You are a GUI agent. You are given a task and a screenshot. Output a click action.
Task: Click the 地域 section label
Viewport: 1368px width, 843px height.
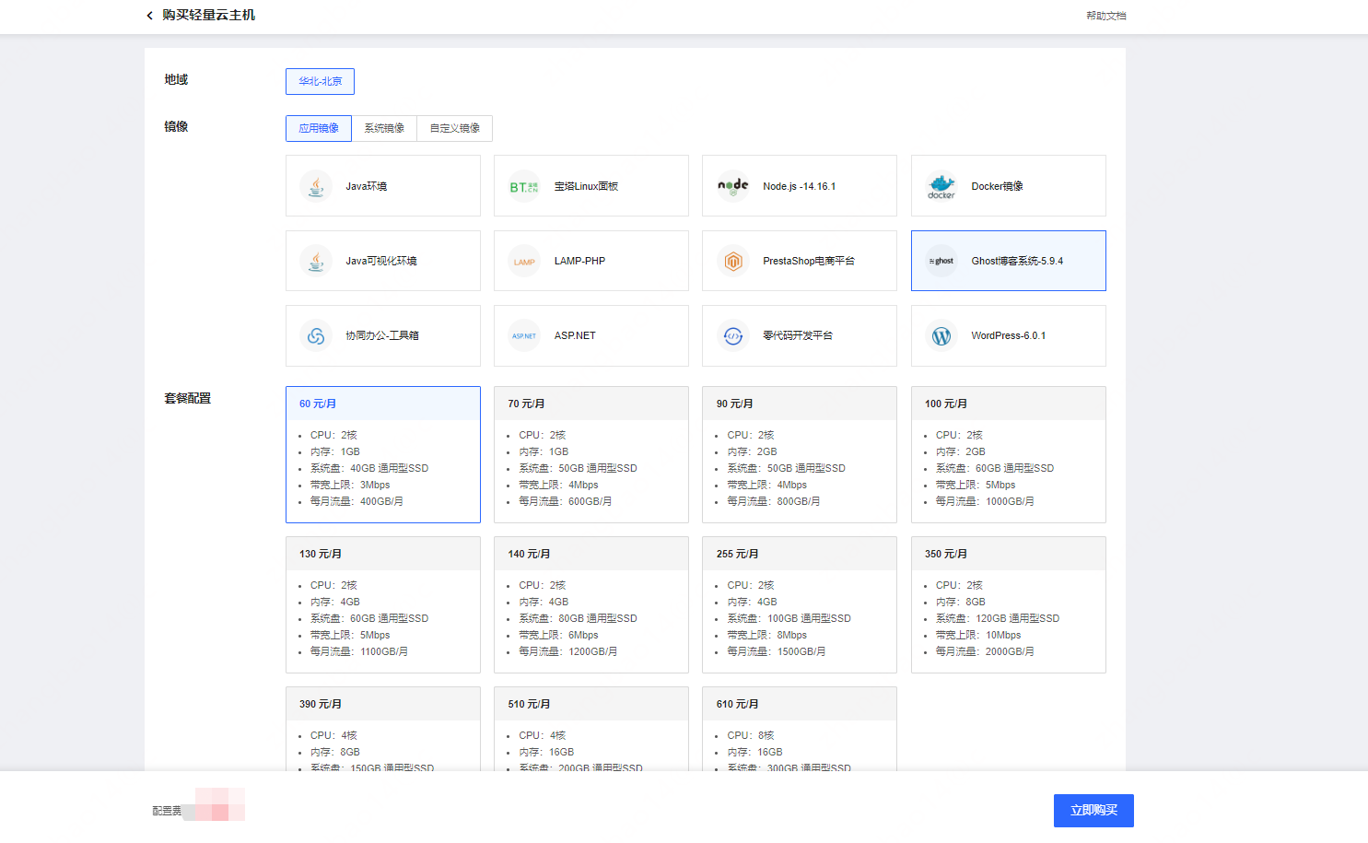[x=176, y=79]
